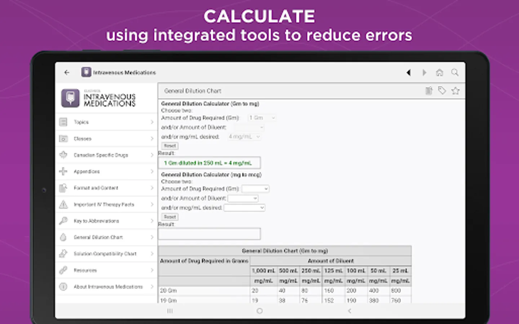Open Amount of Diluent dropdown in Gm to mg
This screenshot has height=324, width=519.
click(249, 127)
